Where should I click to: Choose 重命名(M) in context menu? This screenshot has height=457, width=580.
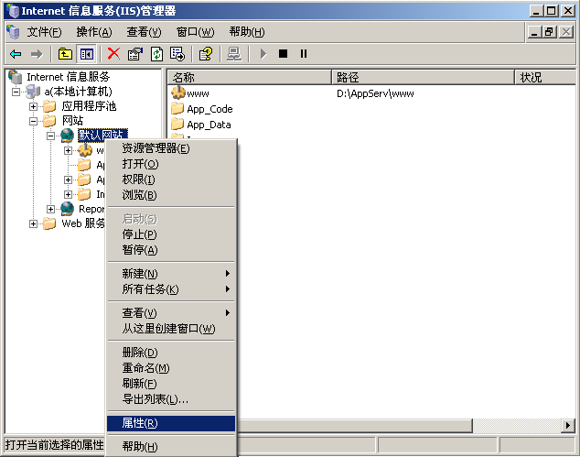(171, 368)
